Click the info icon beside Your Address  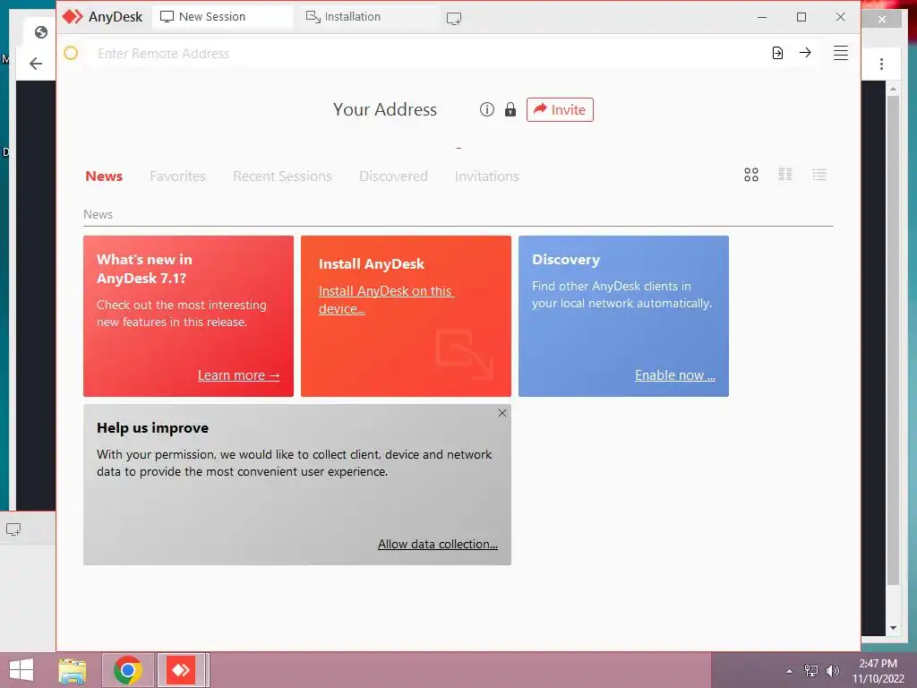coord(486,109)
